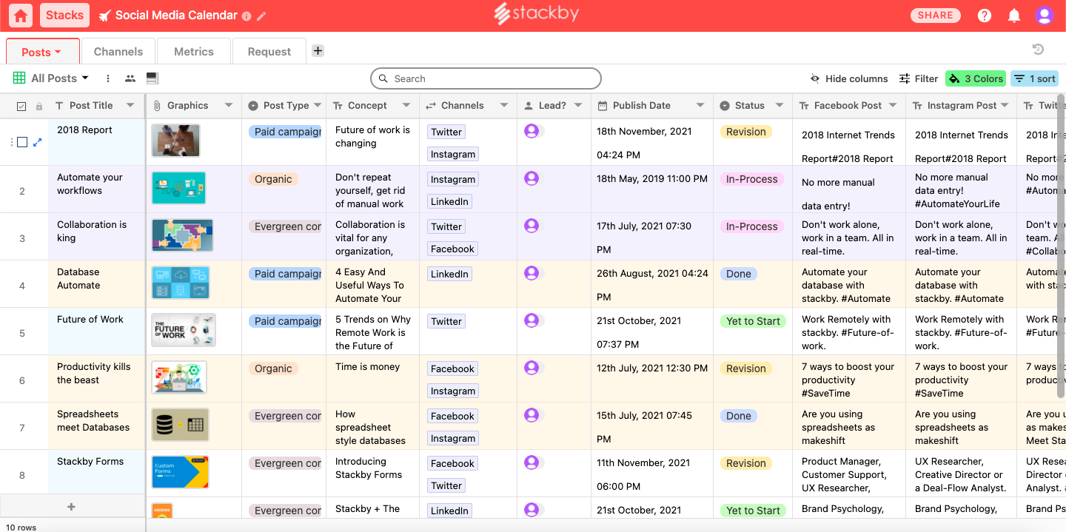
Task: Click the Lead avatar in the Automate your workflows row
Action: 531,178
